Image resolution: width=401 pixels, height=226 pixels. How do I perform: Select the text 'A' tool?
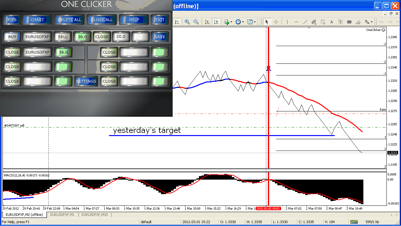point(331,22)
